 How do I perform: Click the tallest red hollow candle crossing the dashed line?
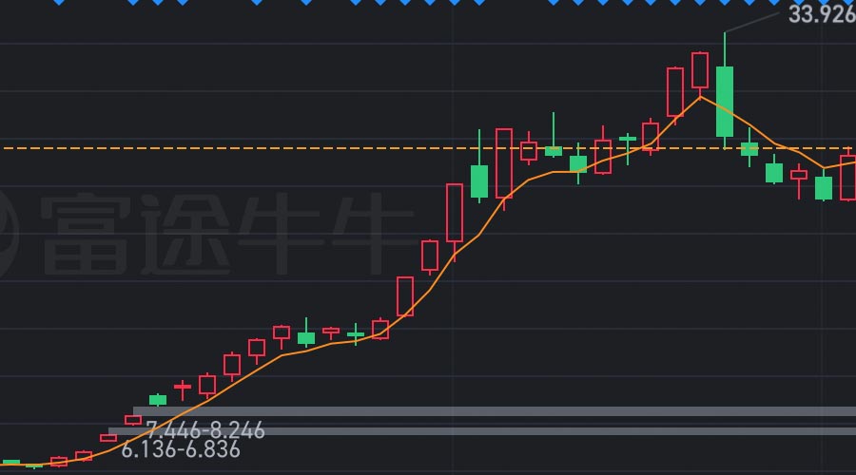(504, 163)
